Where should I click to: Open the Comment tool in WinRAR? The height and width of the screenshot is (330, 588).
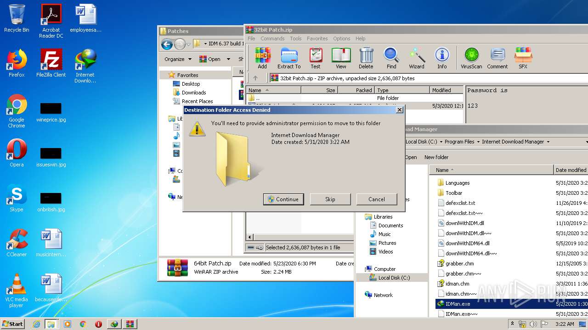click(498, 58)
